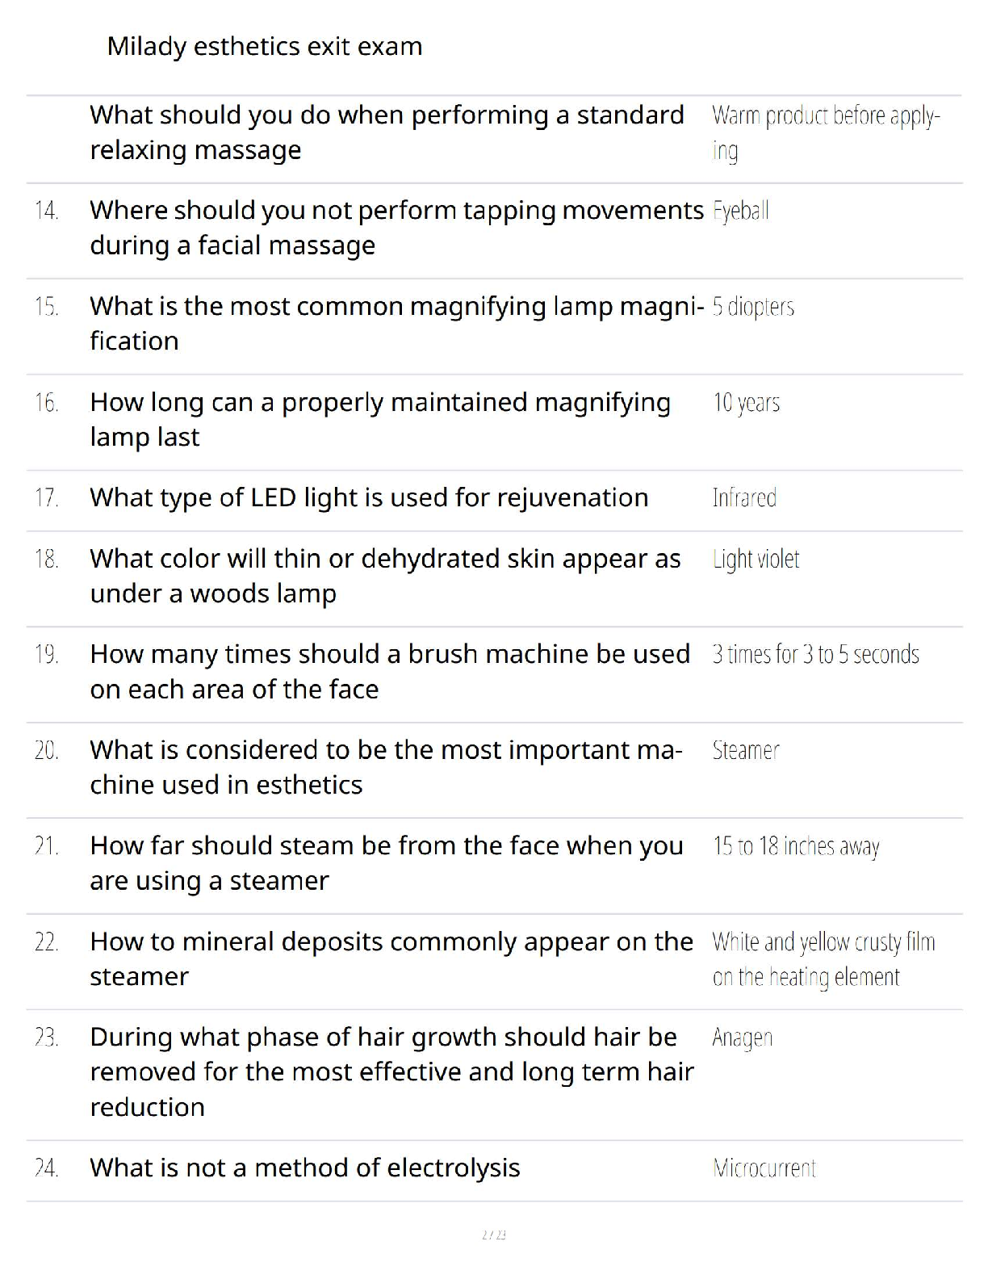988x1279 pixels.
Task: Click the LED light rejuvenation question
Action: click(369, 497)
